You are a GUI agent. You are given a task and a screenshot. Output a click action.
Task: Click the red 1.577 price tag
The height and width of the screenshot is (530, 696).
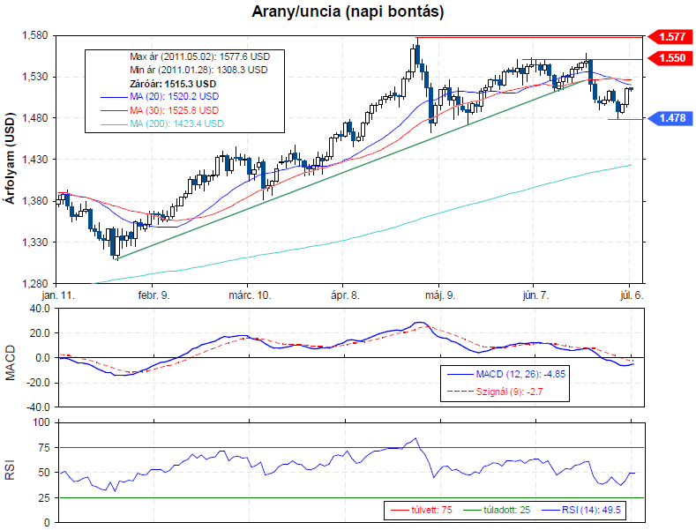(670, 37)
